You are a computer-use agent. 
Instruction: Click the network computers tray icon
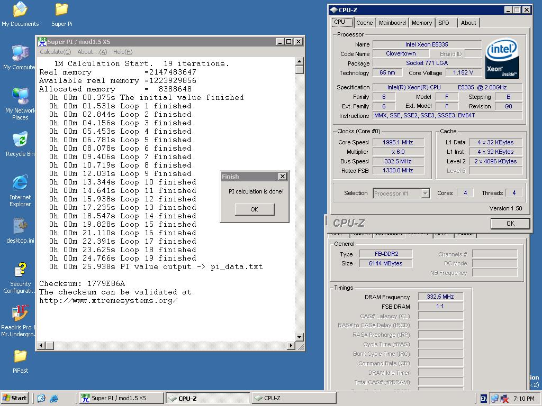[x=494, y=399]
